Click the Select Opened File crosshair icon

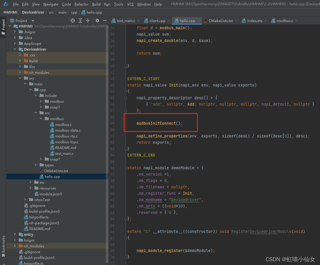73,21
